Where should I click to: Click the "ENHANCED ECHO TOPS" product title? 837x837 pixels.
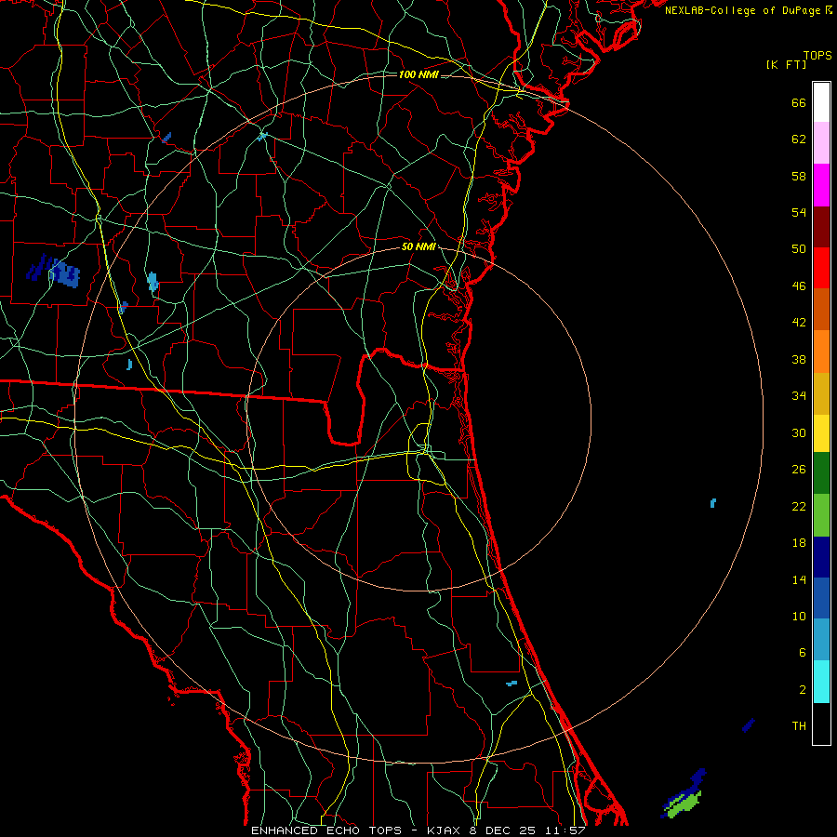pos(325,830)
